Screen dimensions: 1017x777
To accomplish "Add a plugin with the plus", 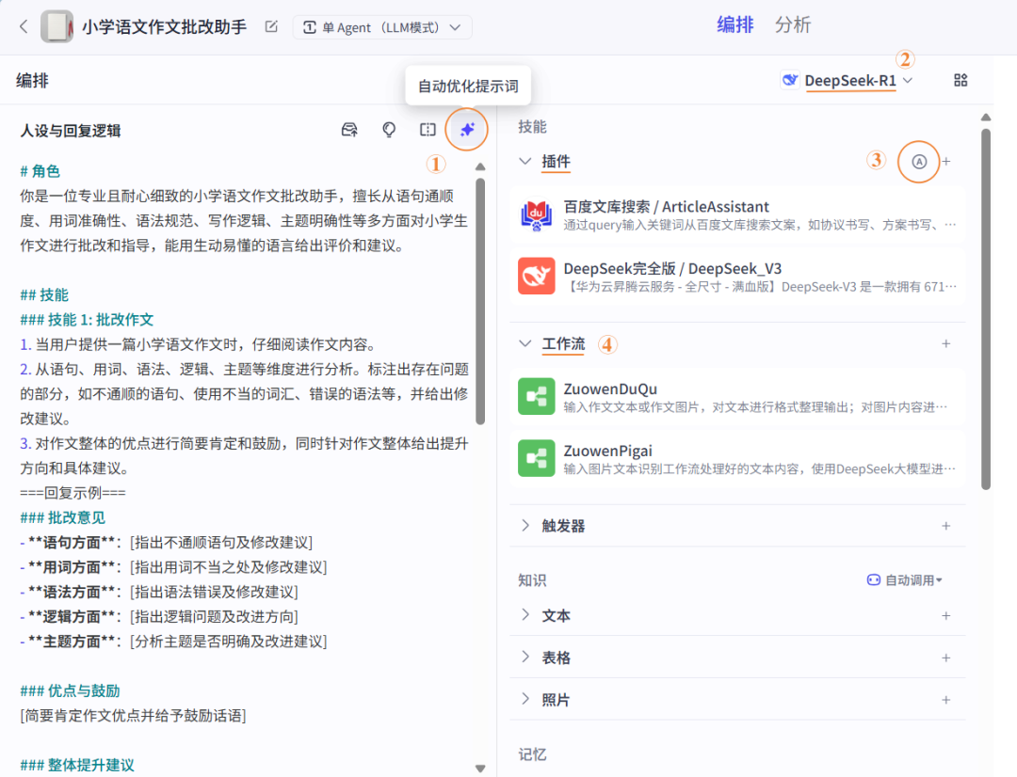I will 946,162.
